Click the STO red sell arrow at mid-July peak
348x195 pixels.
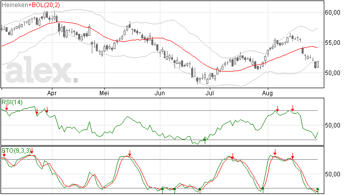[233, 156]
